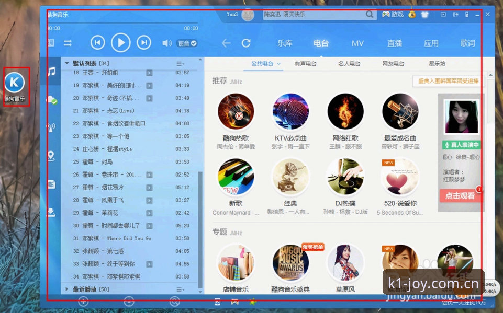Open downloads via the sidebar download icon
The image size is (503, 313).
(51, 212)
